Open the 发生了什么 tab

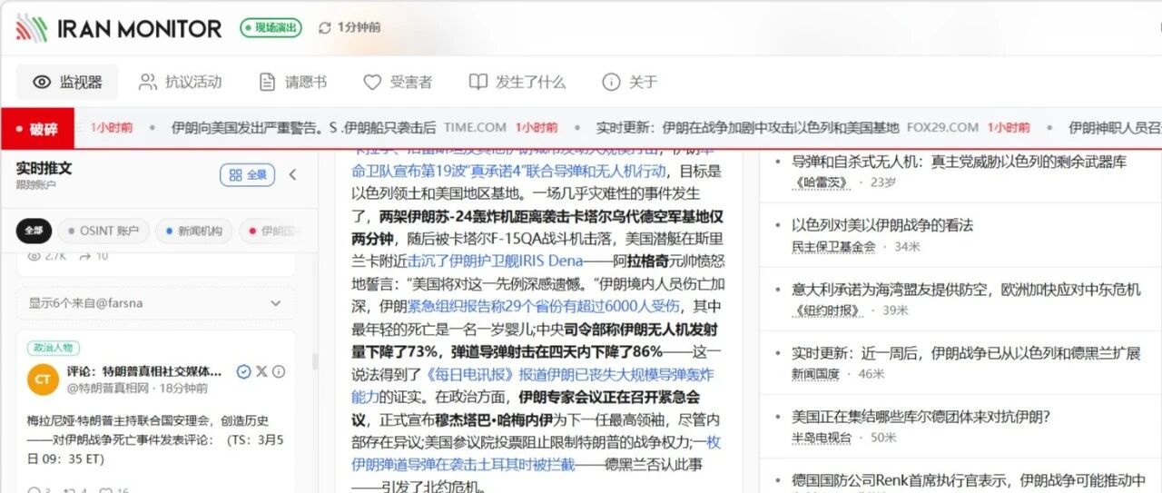click(517, 82)
